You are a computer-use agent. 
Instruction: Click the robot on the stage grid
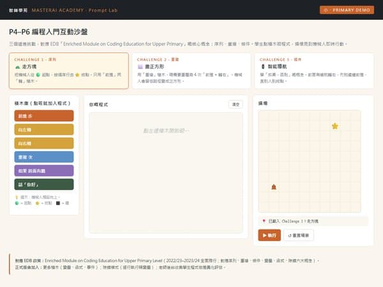point(274,187)
